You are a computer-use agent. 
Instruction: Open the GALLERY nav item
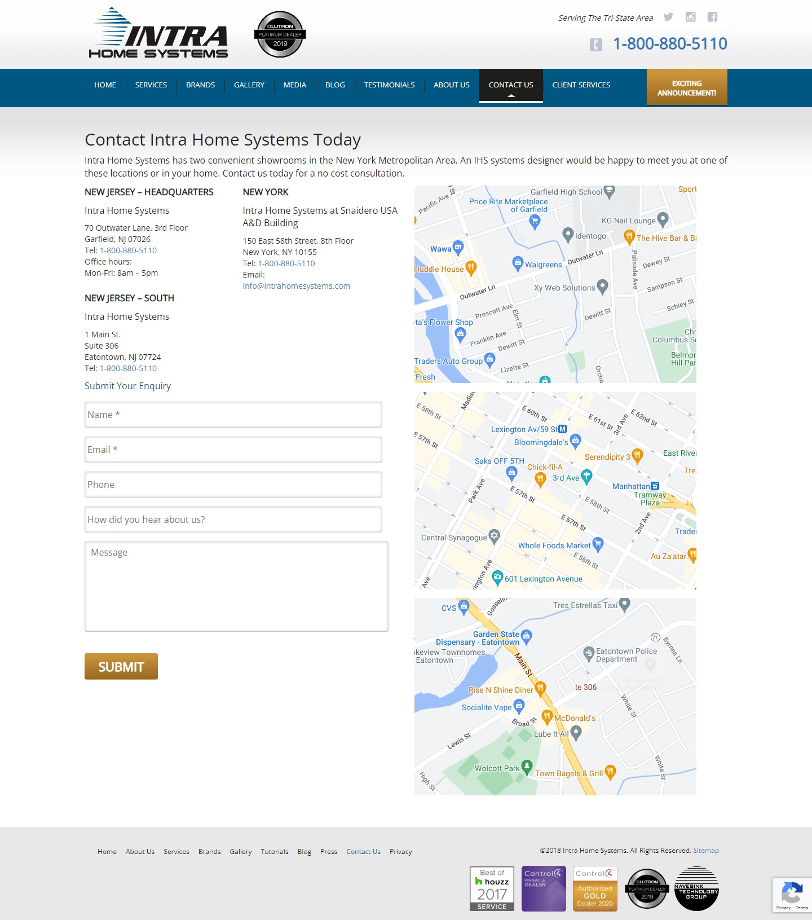click(249, 85)
